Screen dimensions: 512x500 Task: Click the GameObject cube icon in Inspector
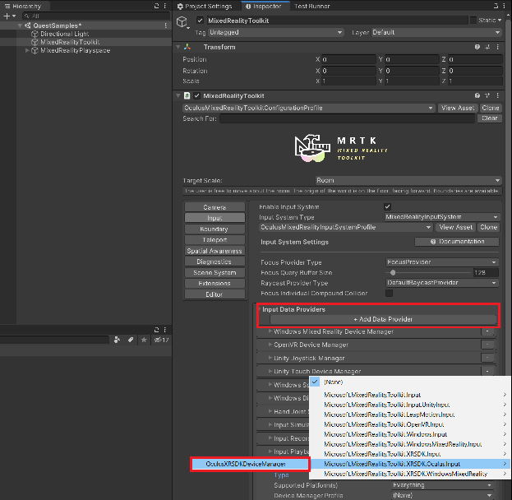182,22
